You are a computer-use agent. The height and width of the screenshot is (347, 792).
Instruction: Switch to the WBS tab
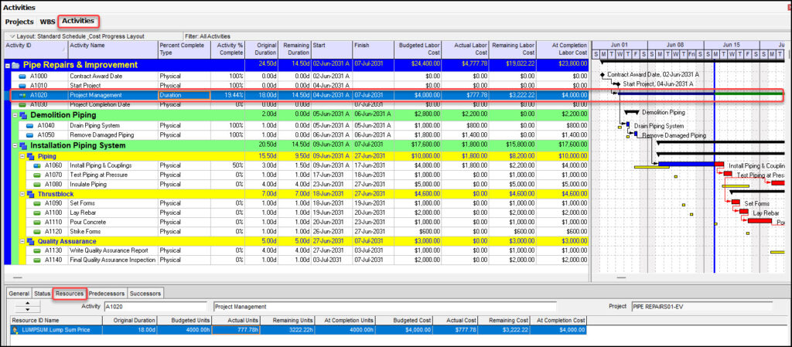click(47, 22)
